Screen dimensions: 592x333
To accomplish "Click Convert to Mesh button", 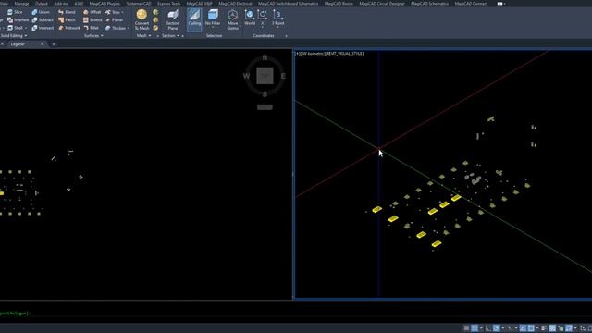I will click(x=142, y=19).
